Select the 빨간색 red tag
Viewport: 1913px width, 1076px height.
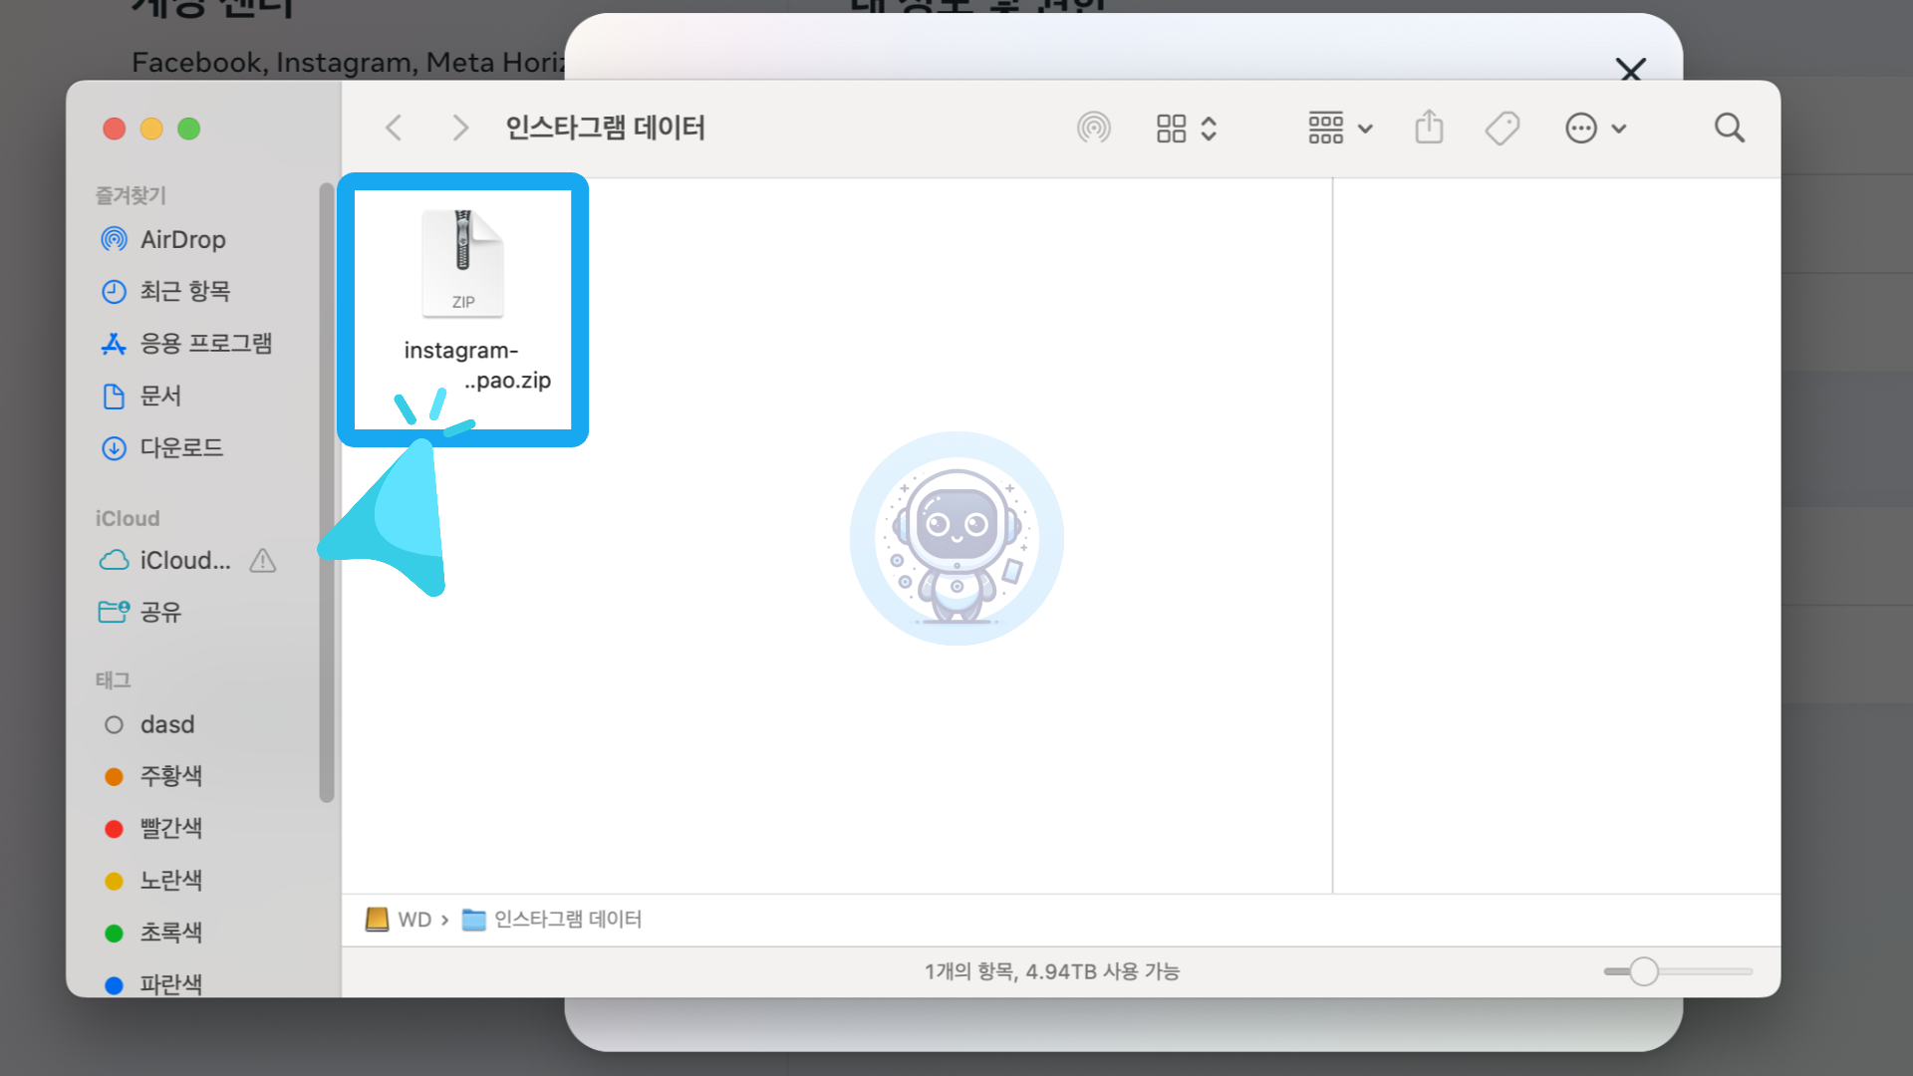click(170, 828)
